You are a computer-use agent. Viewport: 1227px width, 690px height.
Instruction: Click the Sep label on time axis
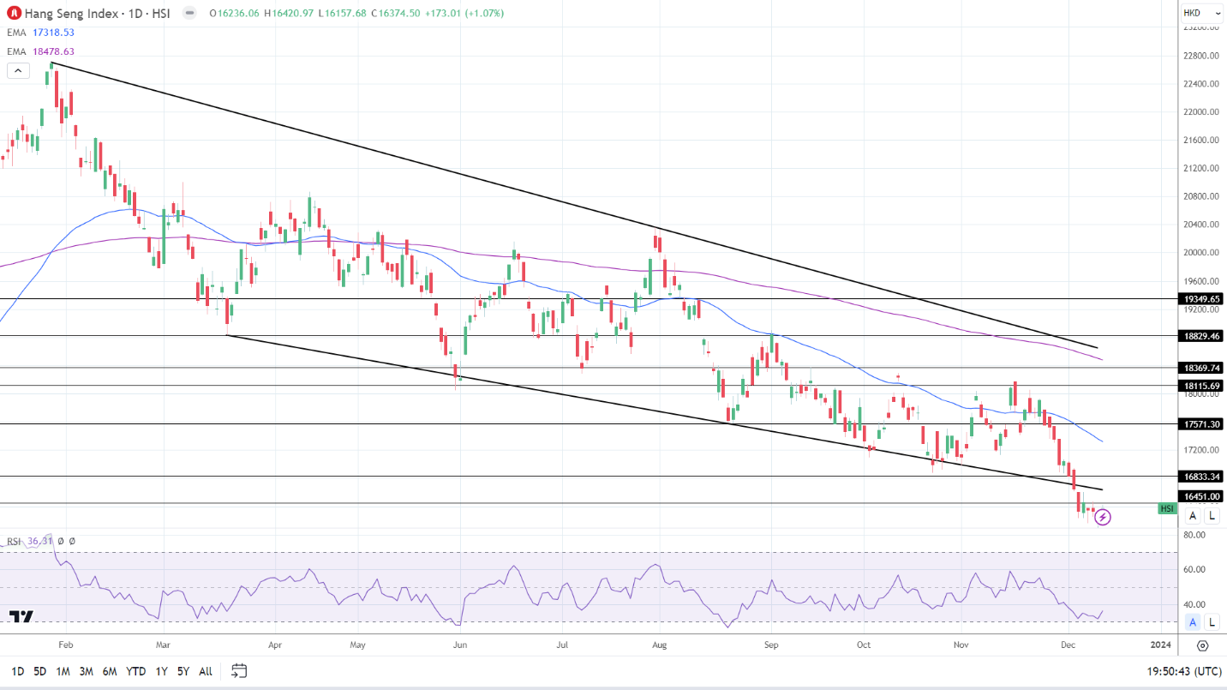click(x=771, y=645)
